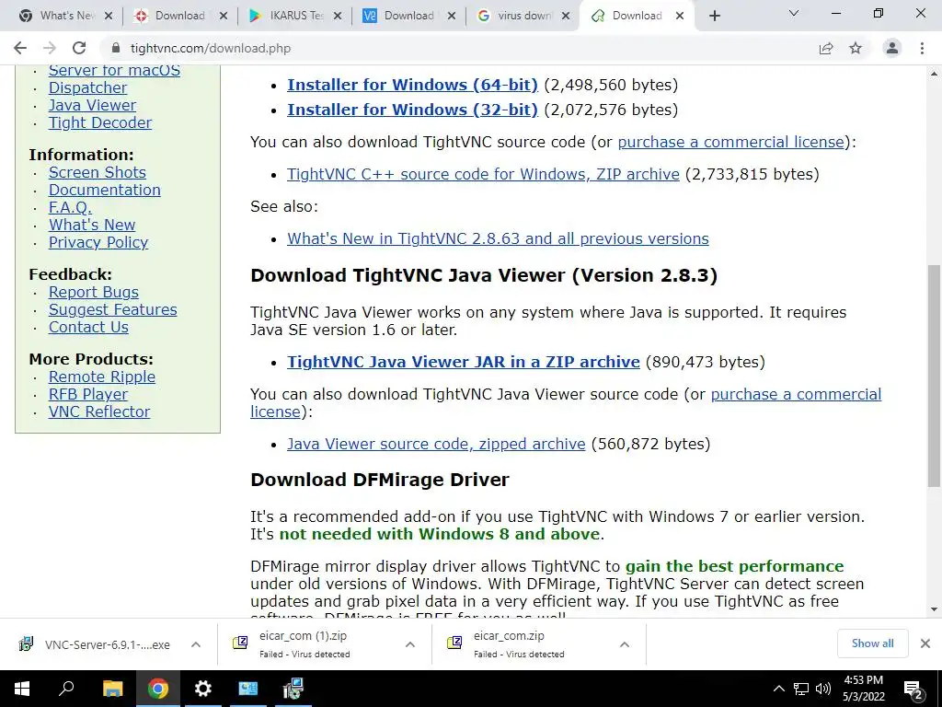Close the active TightVNC Download tab
This screenshot has height=707, width=942.
[x=680, y=16]
